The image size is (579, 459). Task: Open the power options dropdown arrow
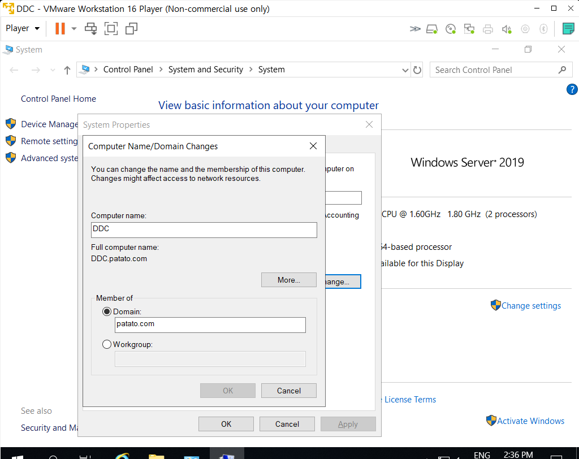[x=74, y=28]
